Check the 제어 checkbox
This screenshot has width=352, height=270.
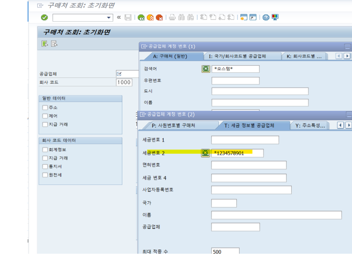(x=45, y=116)
